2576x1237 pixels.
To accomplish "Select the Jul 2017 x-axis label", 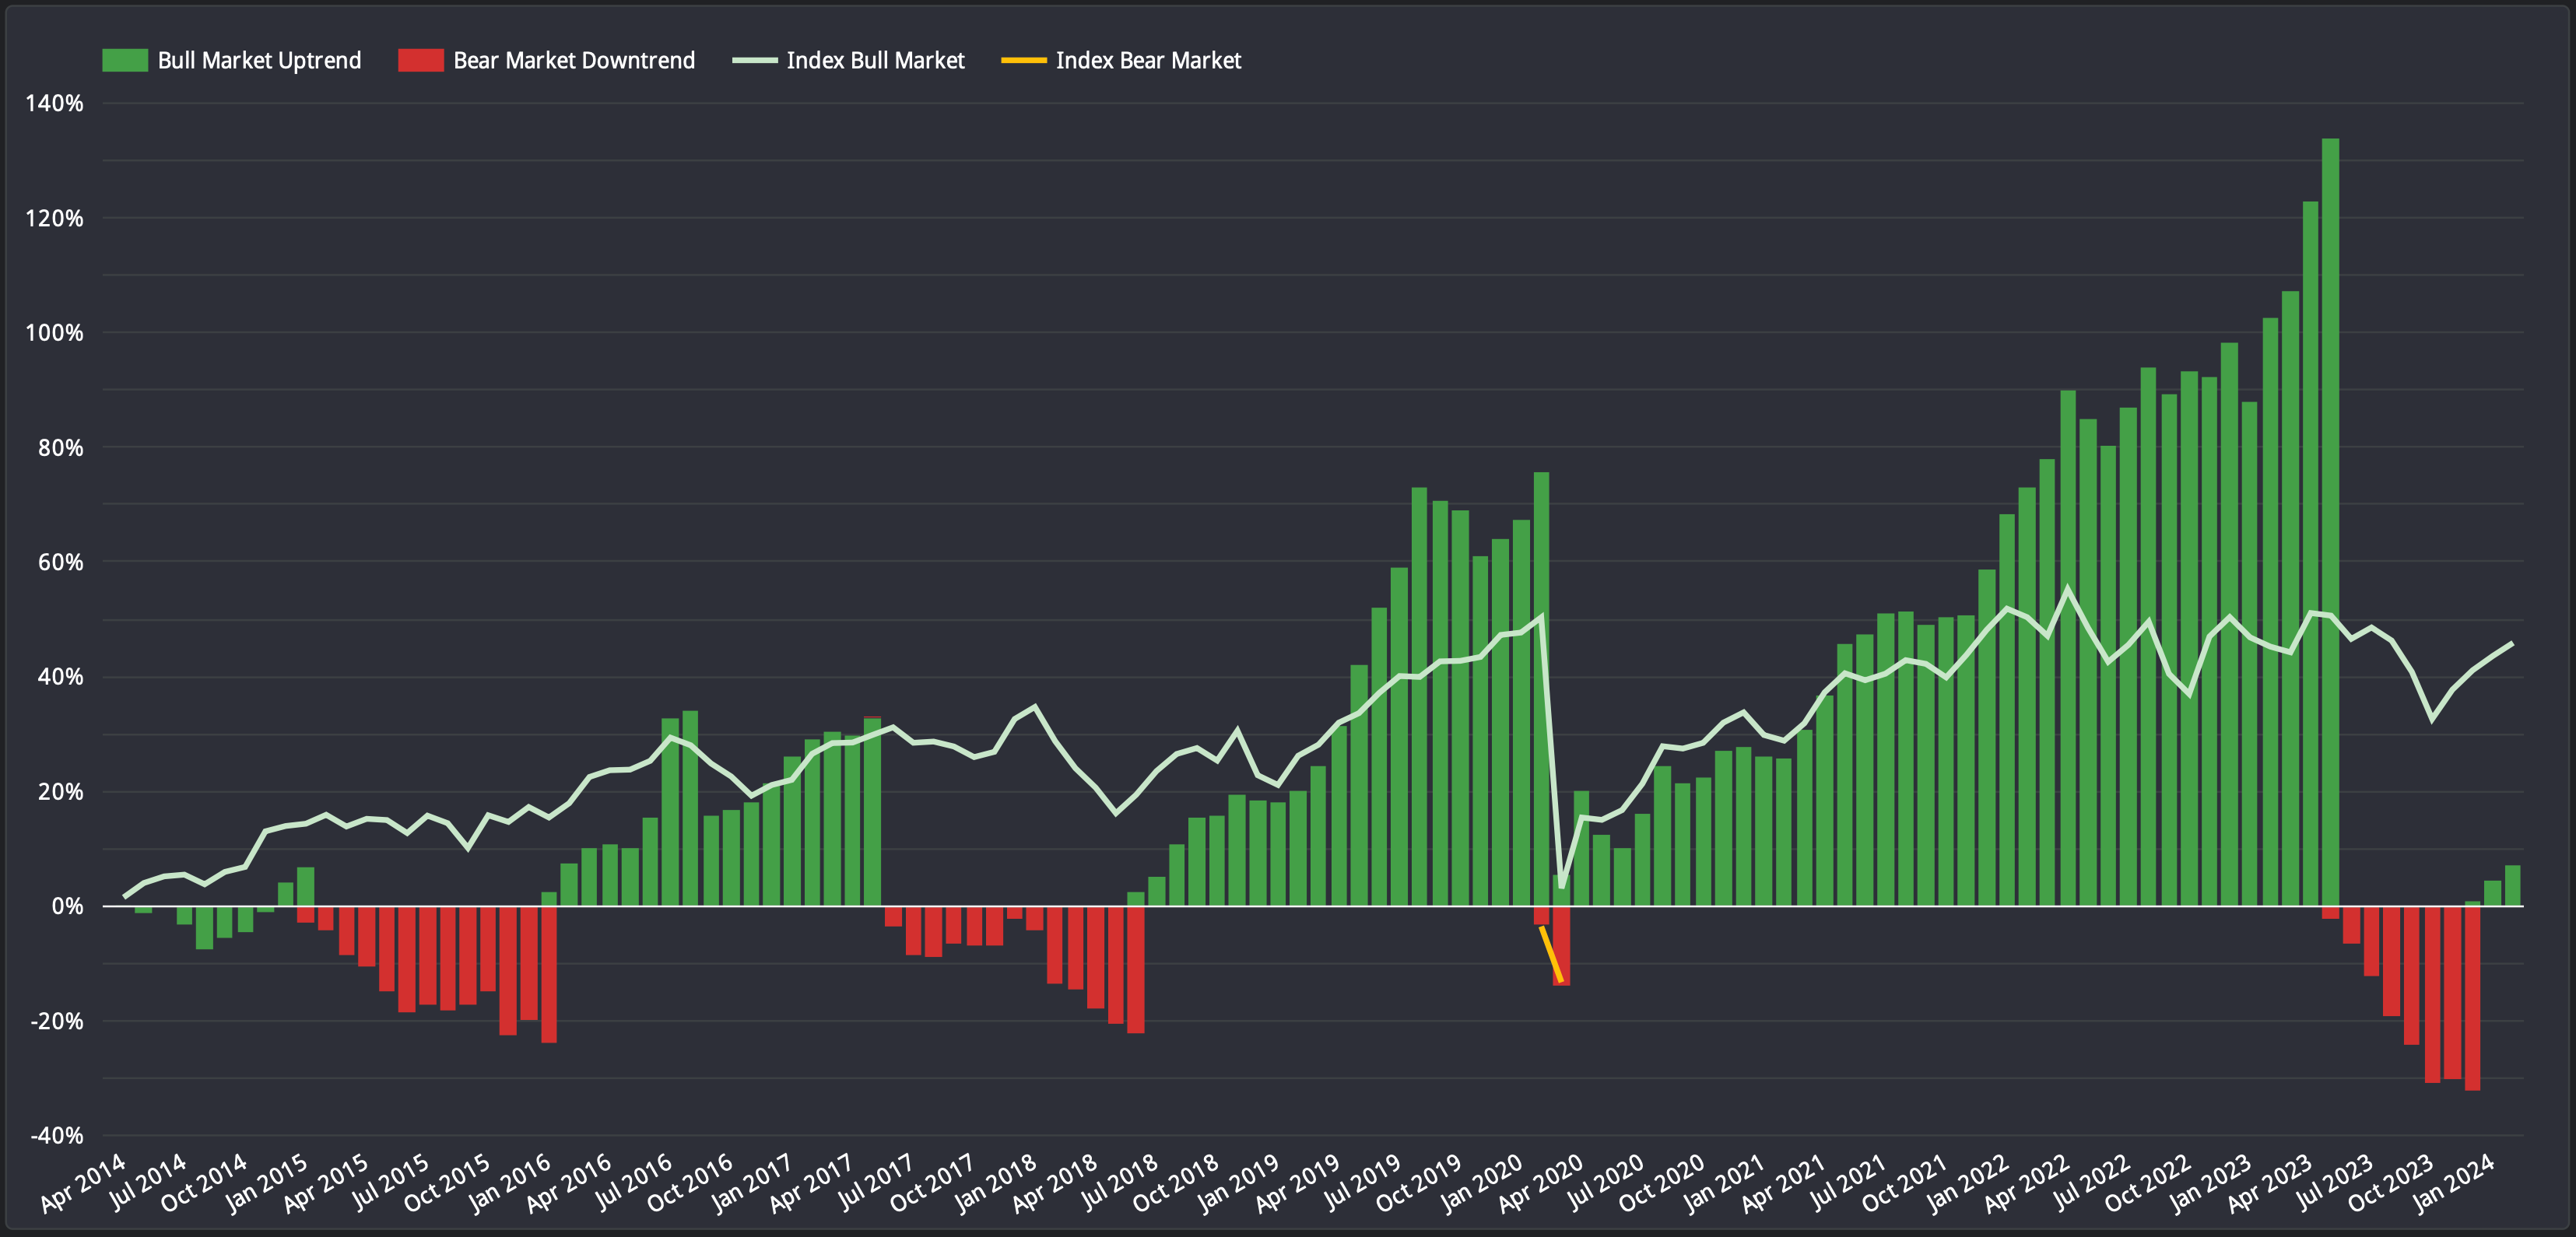I will pos(876,1182).
